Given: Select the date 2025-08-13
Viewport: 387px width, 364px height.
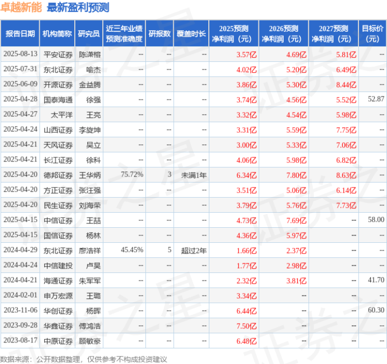Looking at the screenshot, I should [x=20, y=54].
